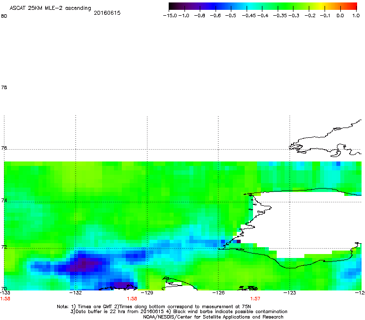The width and height of the screenshot is (365, 320).
Task: Click the 1.0 color bar label
Action: point(356,16)
